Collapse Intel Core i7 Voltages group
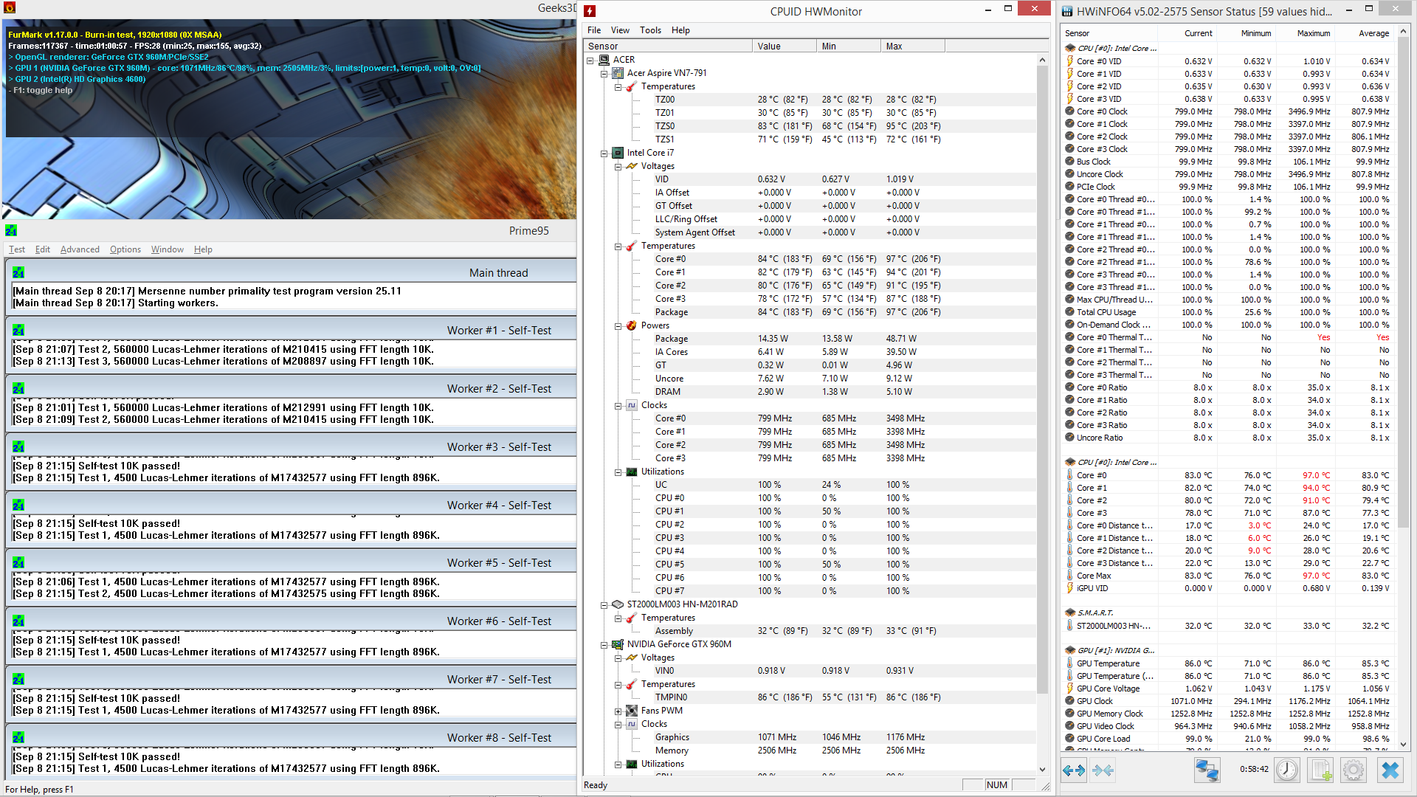This screenshot has width=1417, height=797. (x=618, y=166)
